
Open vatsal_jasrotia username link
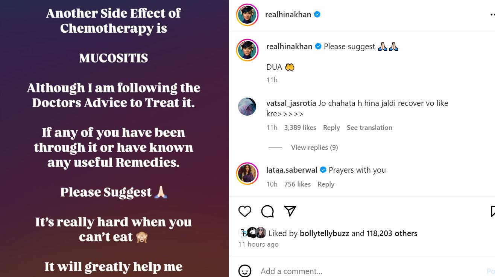[x=291, y=103]
